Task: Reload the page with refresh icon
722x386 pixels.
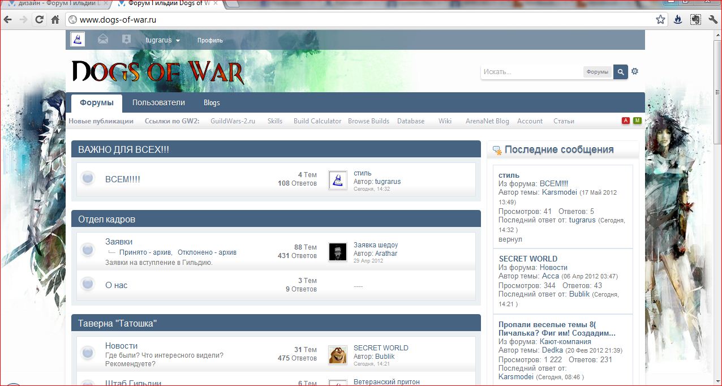Action: 39,20
